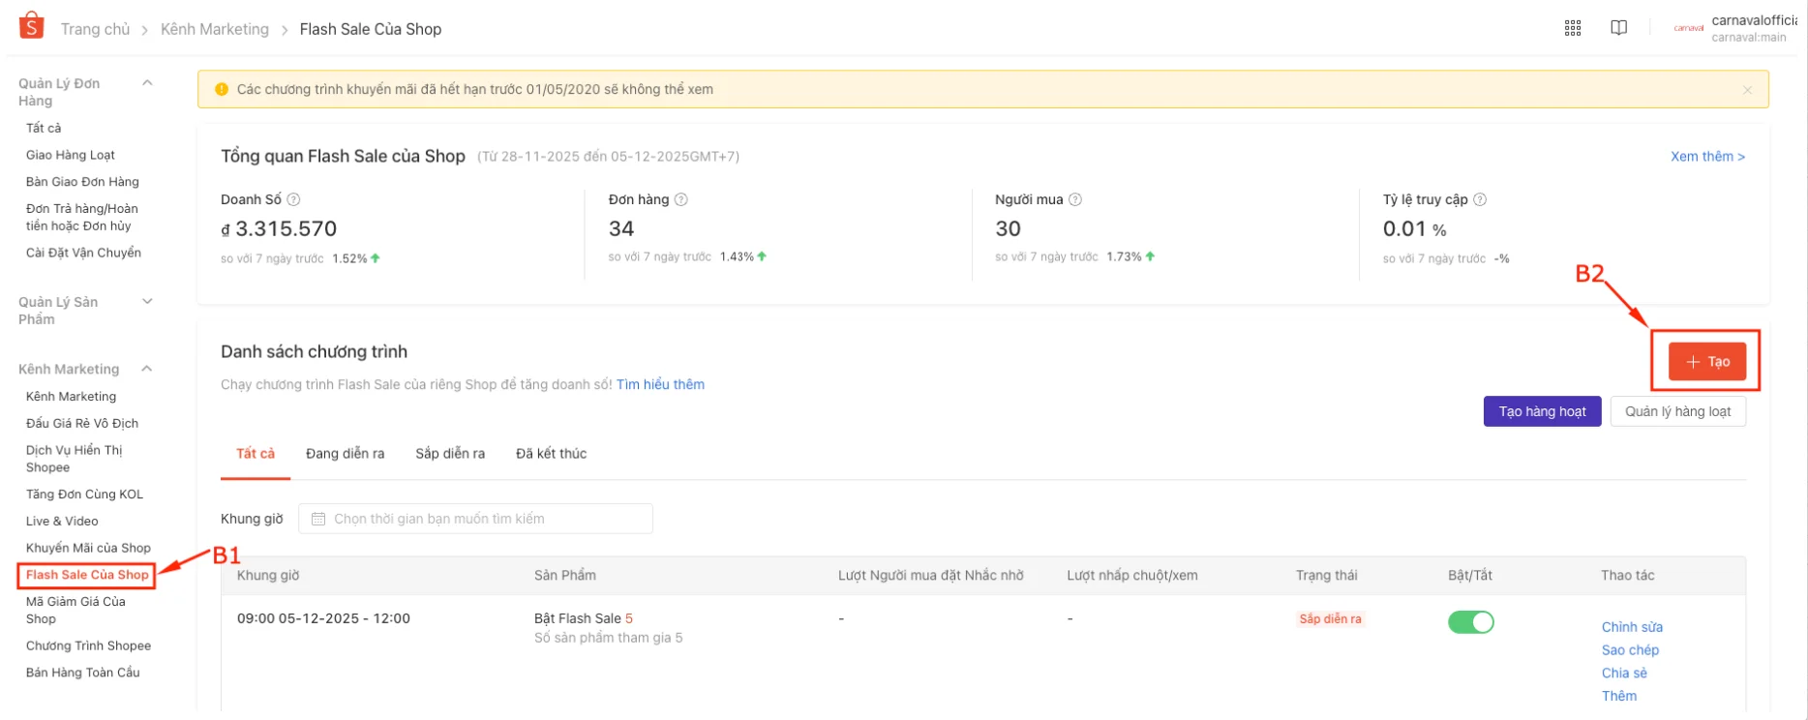Open the Tìm hiểu thêm link
1808x720 pixels.
(x=660, y=384)
